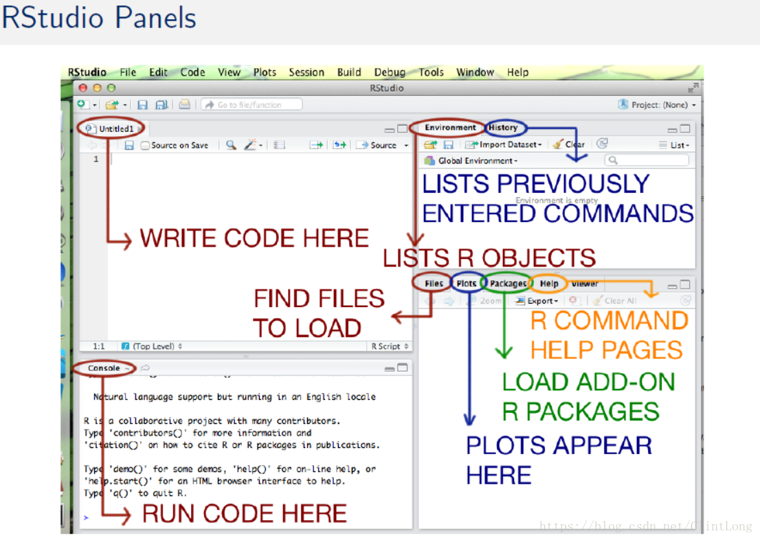Image resolution: width=760 pixels, height=540 pixels.
Task: Click the fullscreen arrows icon in RStudio title bar
Action: coord(693,88)
